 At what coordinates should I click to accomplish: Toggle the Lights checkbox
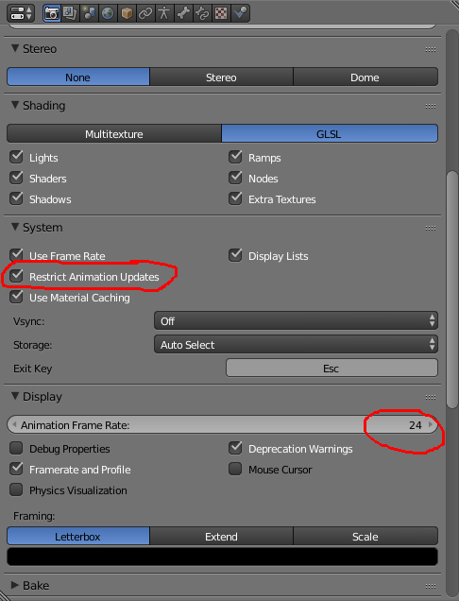(x=16, y=157)
